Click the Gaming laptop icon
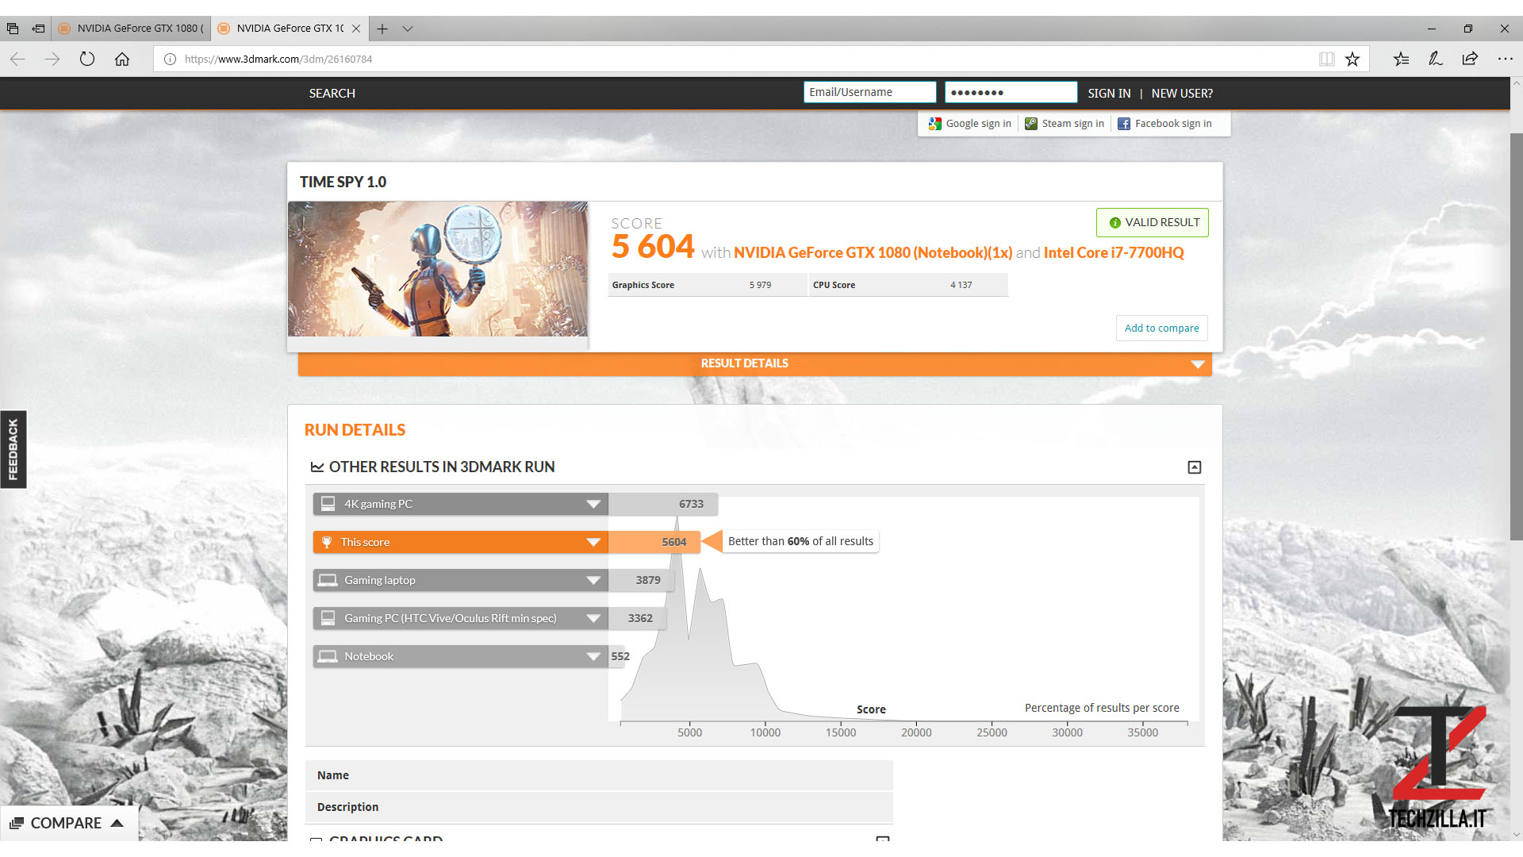The width and height of the screenshot is (1523, 857). 328,580
